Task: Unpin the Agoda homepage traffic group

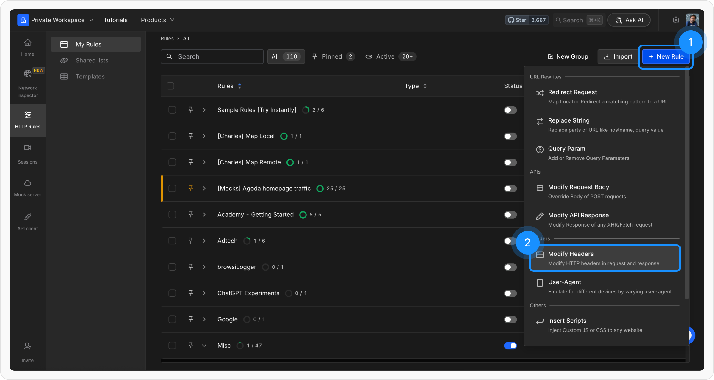Action: [x=191, y=188]
